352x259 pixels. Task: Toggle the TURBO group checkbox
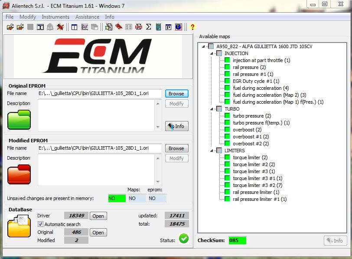[219, 109]
